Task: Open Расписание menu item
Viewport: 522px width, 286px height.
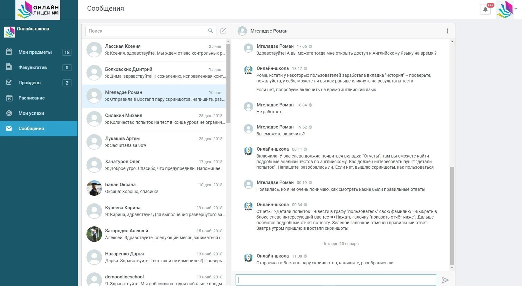Action: coord(39,98)
